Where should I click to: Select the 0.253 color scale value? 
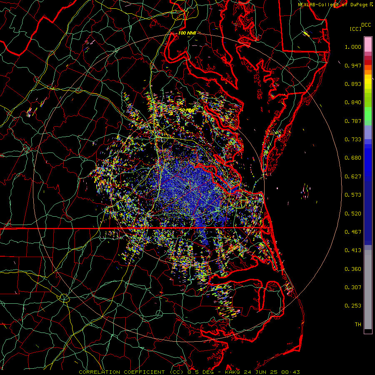(353, 306)
